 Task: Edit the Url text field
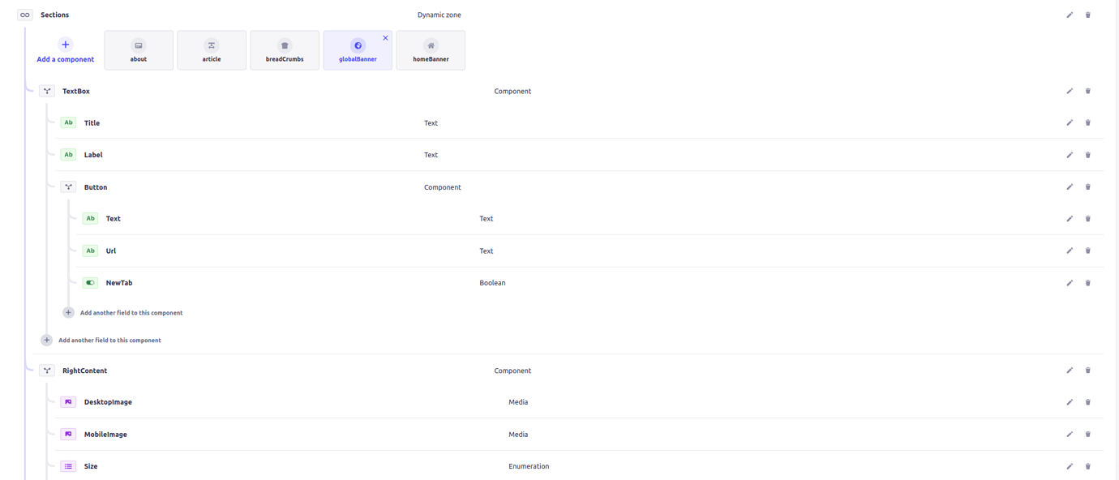click(1070, 250)
